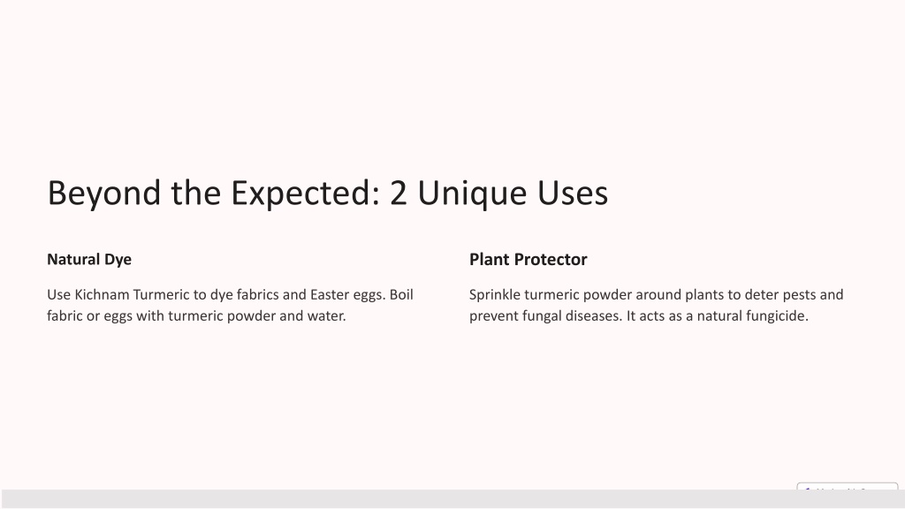This screenshot has height=509, width=905.
Task: Click the word 'Boil' ending the first dye line
Action: tap(401, 295)
